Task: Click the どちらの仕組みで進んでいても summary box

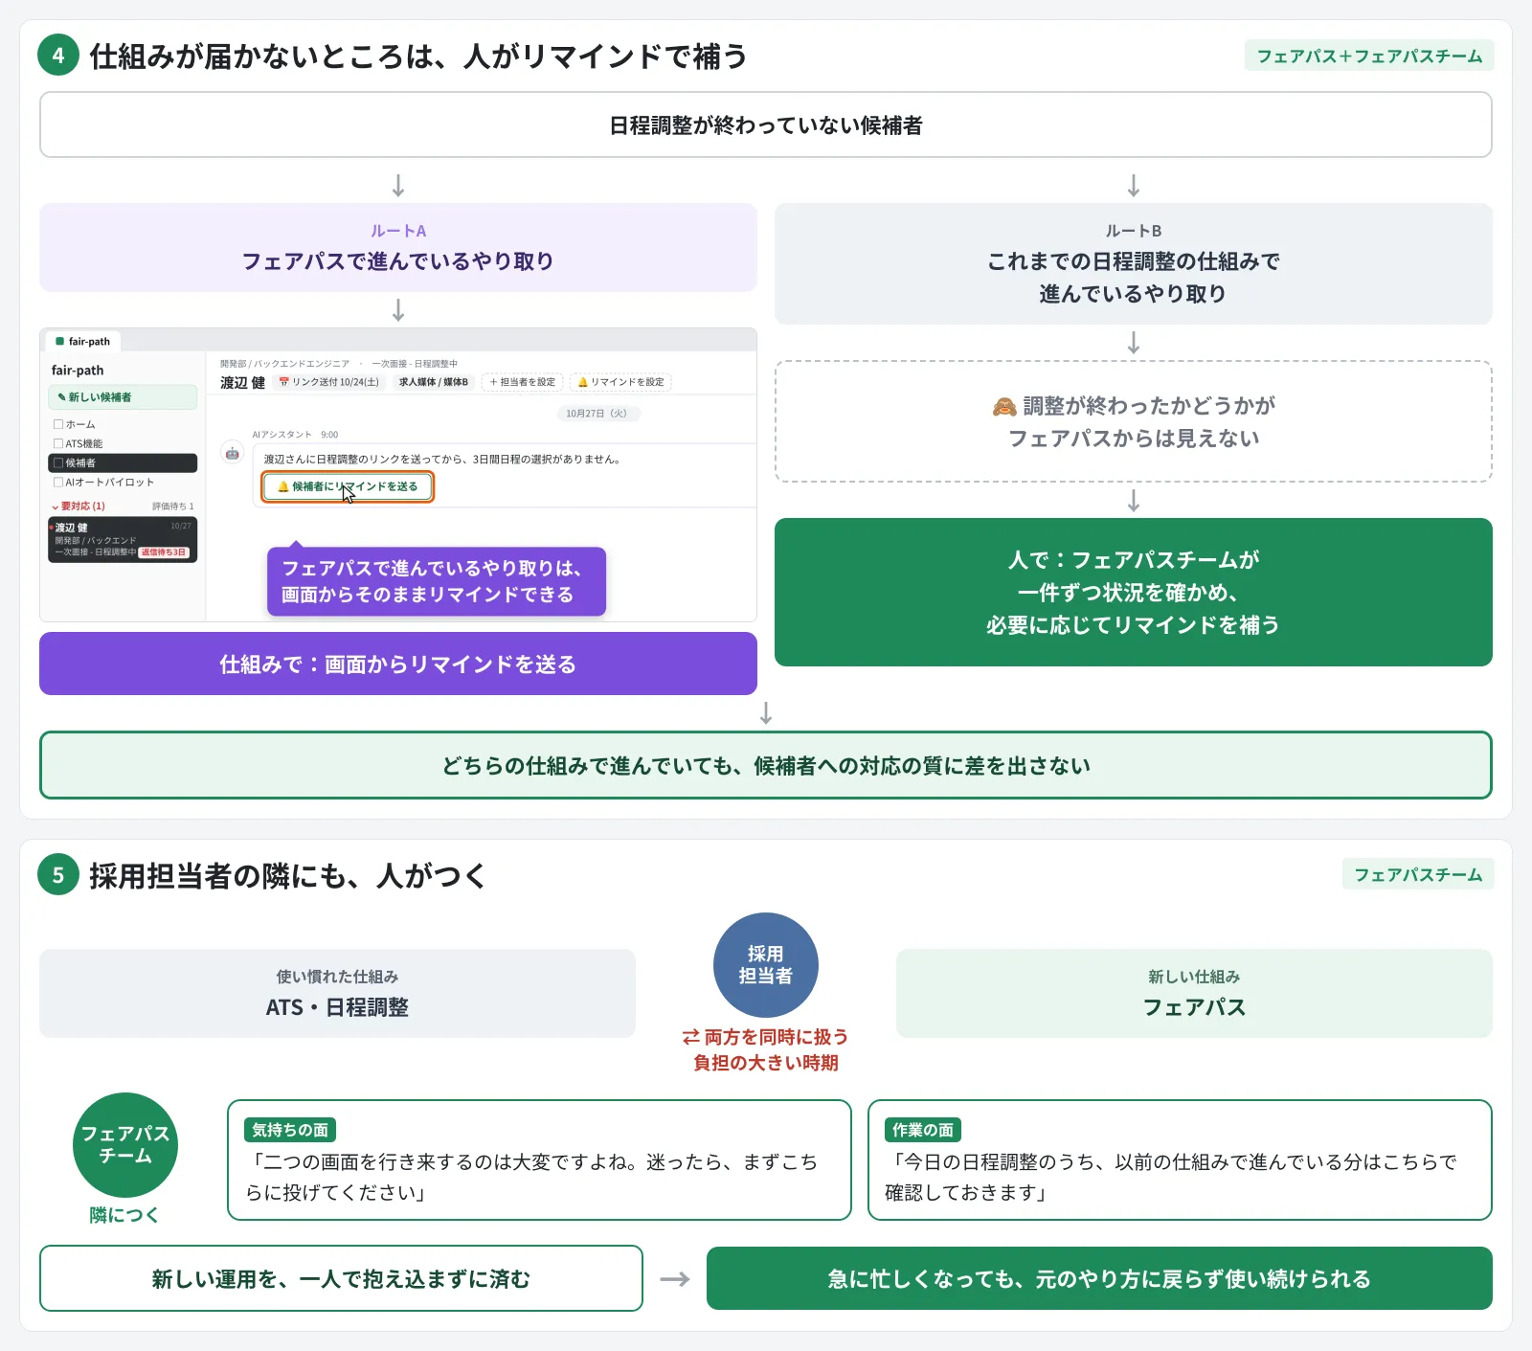Action: [766, 765]
